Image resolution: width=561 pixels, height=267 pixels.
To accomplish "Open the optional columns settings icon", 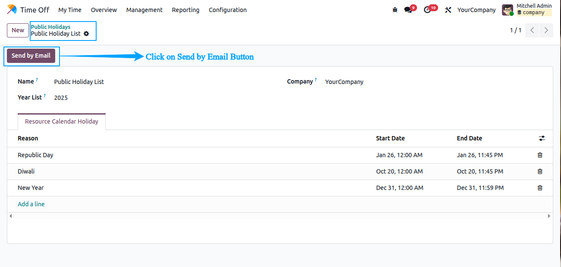I will [x=542, y=138].
